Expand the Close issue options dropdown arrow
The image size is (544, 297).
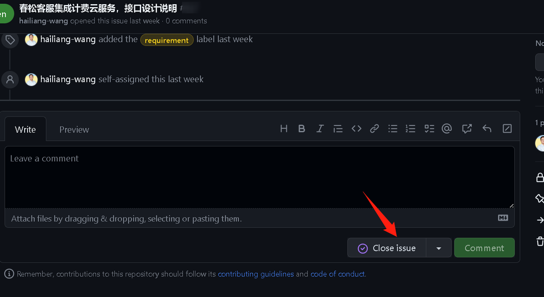pyautogui.click(x=439, y=248)
